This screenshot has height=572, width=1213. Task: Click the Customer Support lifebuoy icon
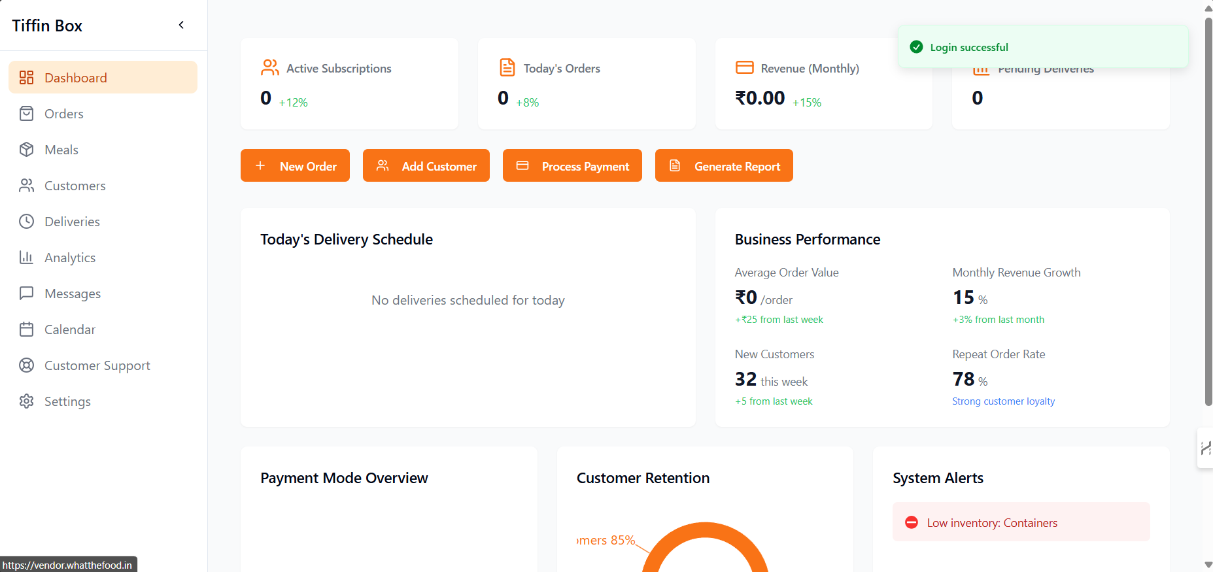[x=26, y=365]
